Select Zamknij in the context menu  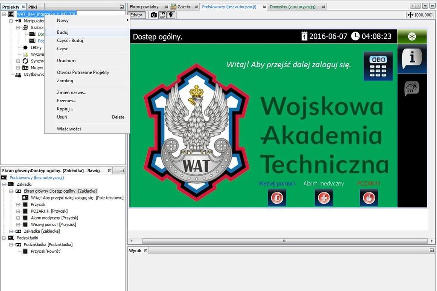[x=87, y=81]
